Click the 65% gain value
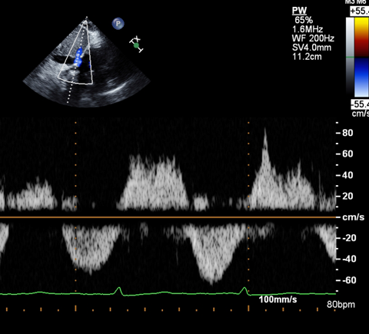Viewport: 369px width, 334px height. point(304,20)
